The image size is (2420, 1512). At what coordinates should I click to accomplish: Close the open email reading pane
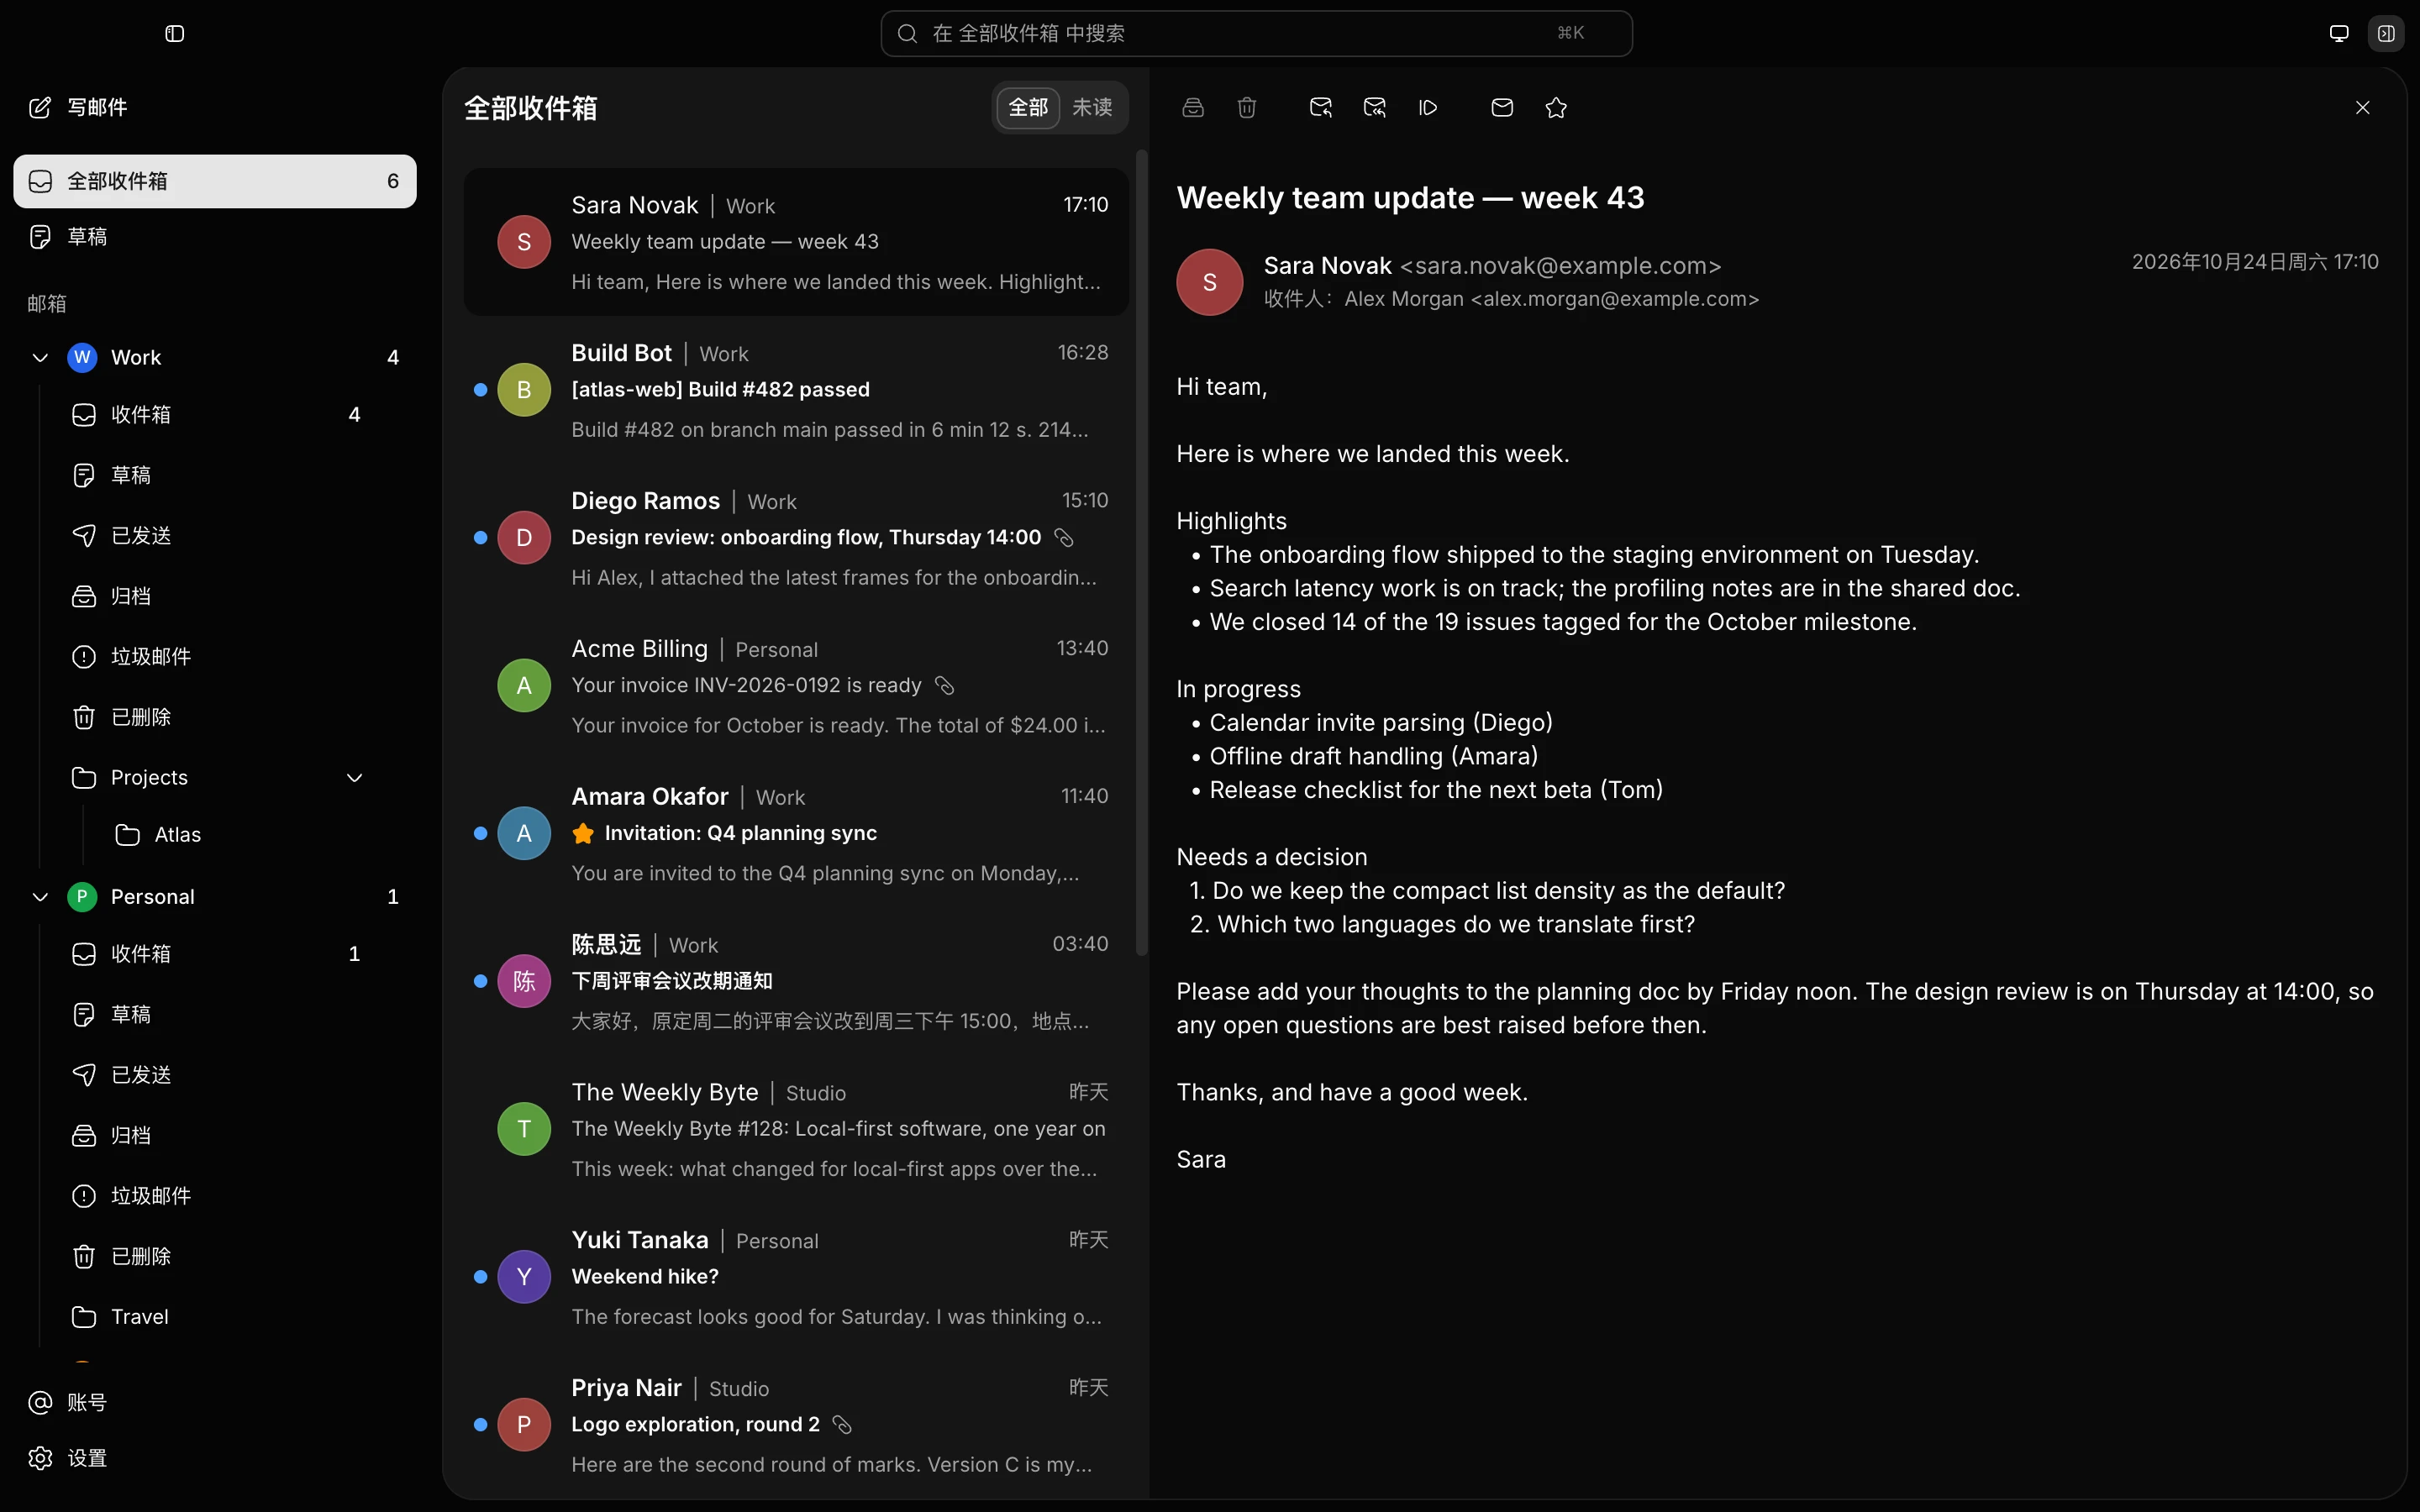2363,108
